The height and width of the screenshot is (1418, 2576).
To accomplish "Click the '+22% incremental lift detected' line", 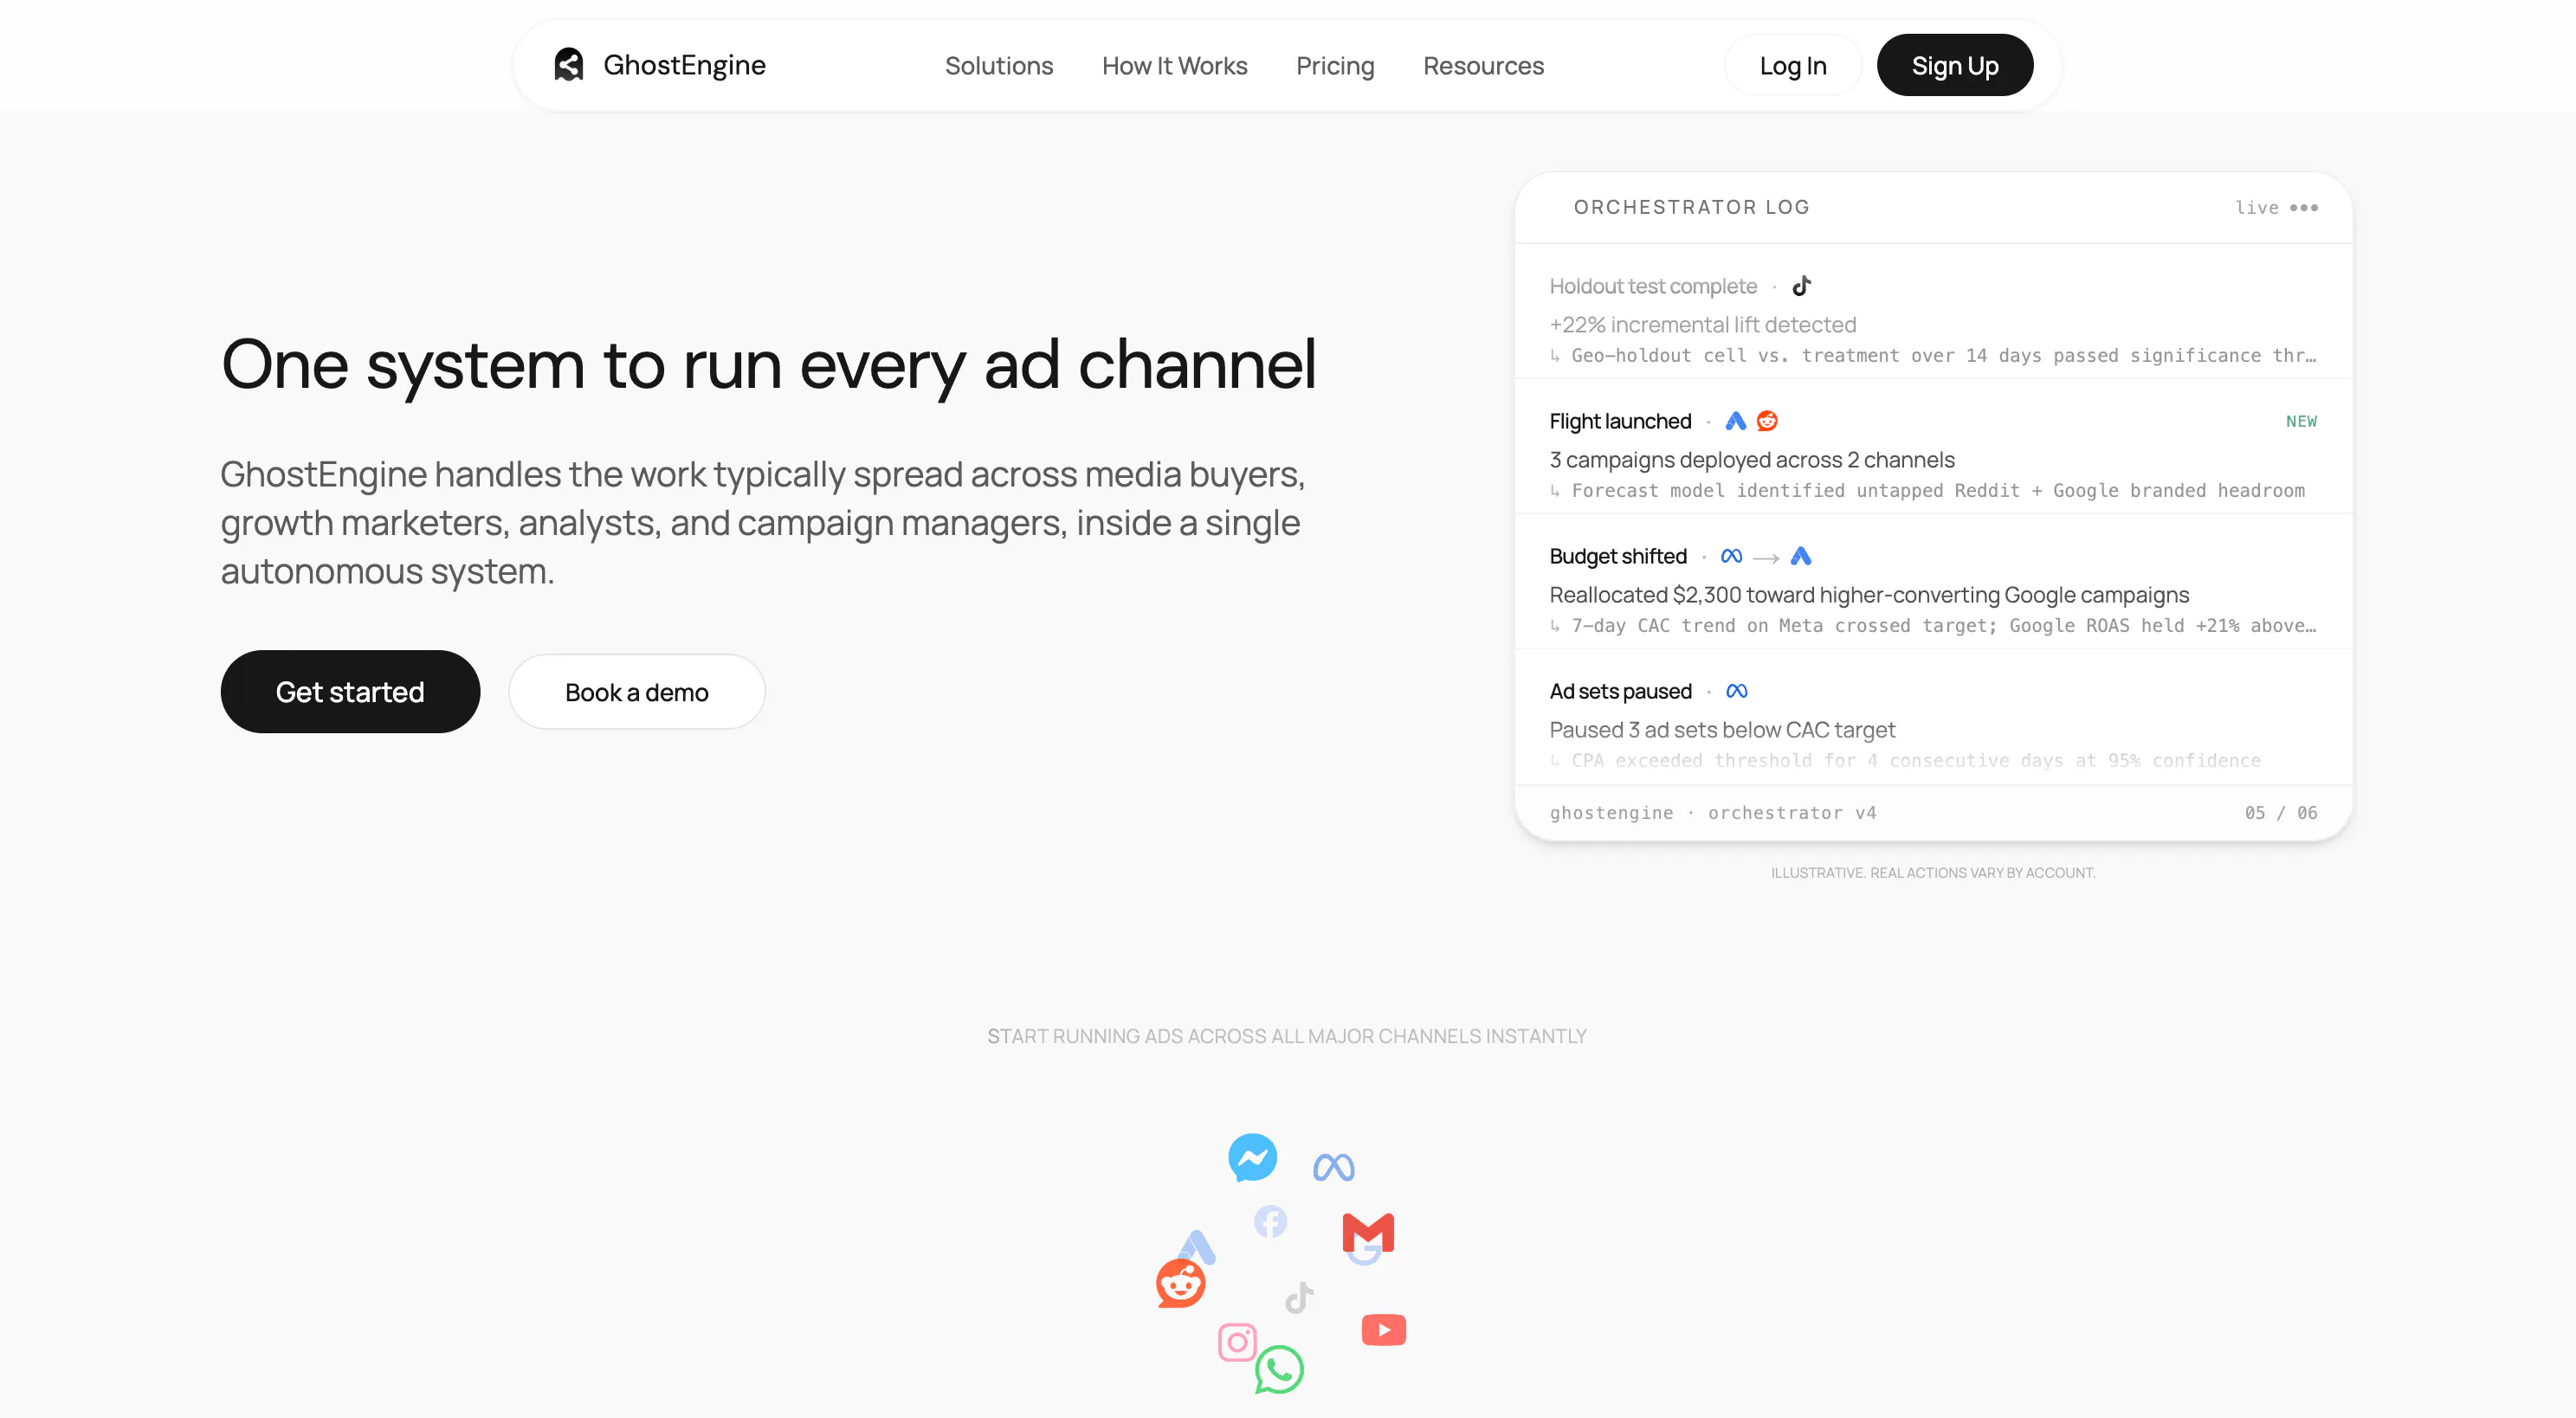I will [1703, 325].
